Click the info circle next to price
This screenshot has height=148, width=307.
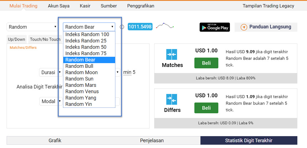point(122,27)
